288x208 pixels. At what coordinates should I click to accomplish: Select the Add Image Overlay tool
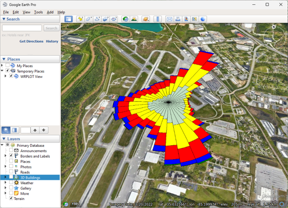(x=106, y=19)
